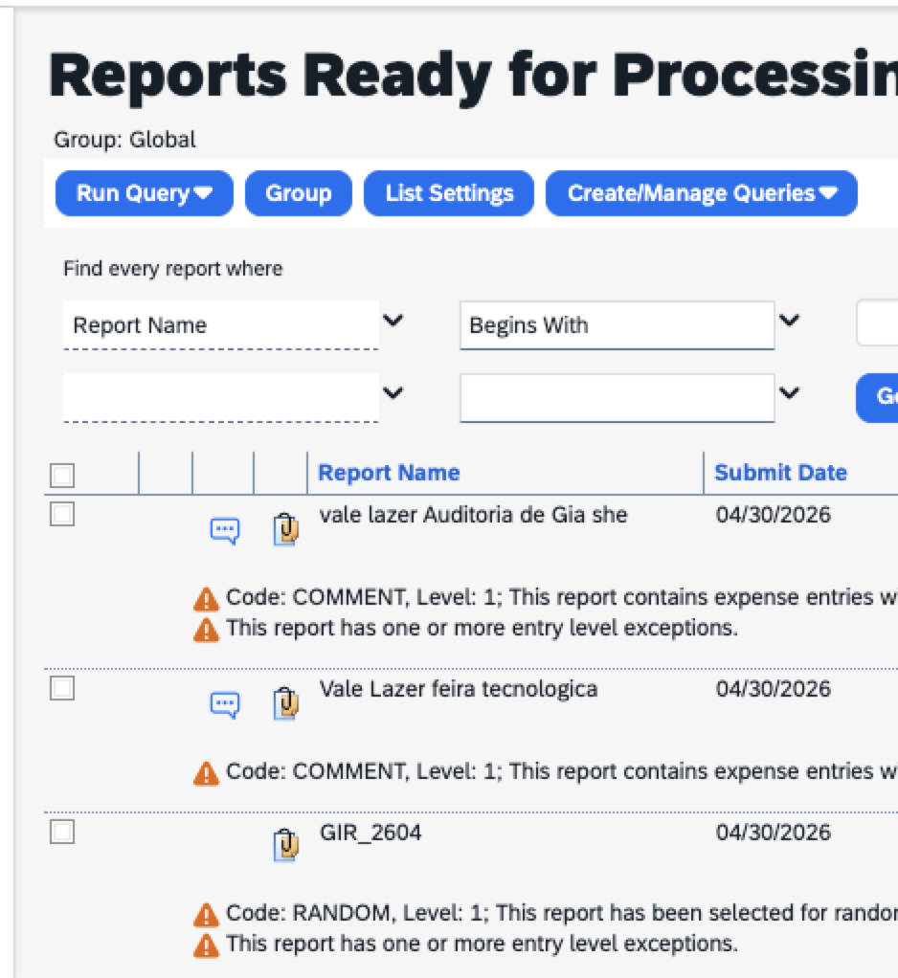This screenshot has width=898, height=978.
Task: Click the search value input box
Action: point(877,323)
